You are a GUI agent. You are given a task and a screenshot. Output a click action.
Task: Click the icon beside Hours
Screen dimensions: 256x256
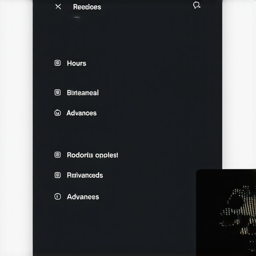[x=57, y=63]
